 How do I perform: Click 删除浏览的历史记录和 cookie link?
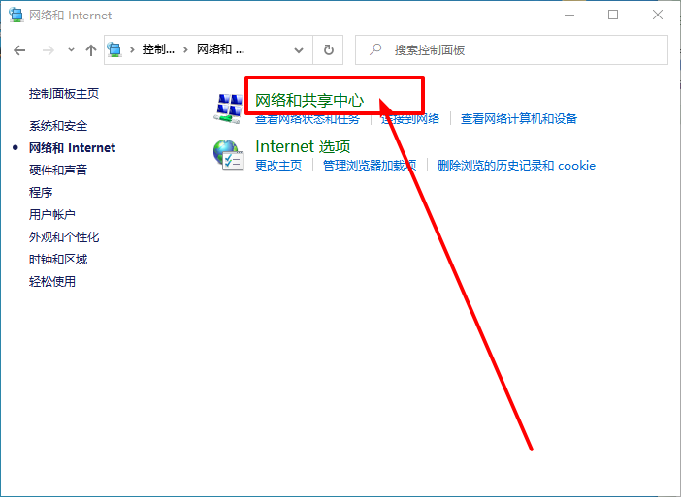516,166
